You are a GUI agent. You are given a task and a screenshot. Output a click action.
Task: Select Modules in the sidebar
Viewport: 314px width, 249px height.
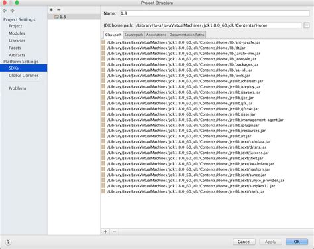point(17,33)
